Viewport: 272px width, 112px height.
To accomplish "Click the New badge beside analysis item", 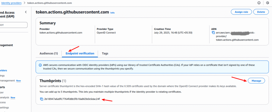I will coord(13,97).
